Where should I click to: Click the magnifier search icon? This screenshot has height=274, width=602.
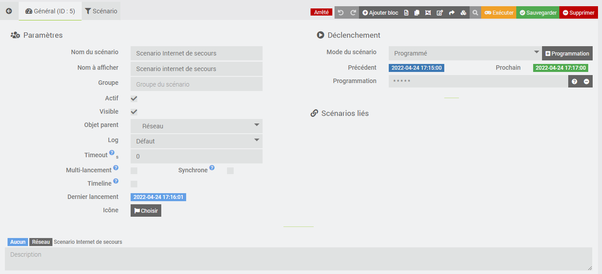[475, 13]
